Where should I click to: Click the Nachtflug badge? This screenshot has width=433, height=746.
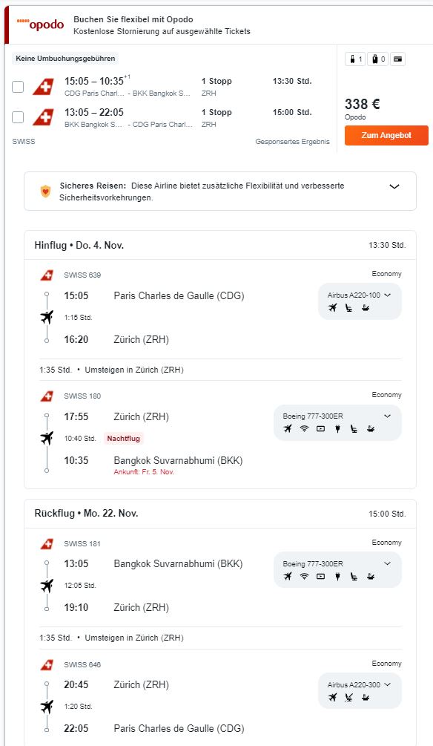(x=124, y=438)
